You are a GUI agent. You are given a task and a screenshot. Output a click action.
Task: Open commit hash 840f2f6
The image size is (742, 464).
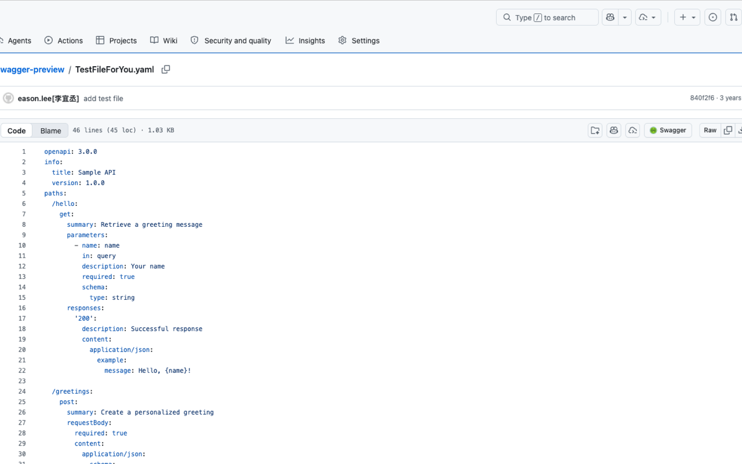coord(702,98)
